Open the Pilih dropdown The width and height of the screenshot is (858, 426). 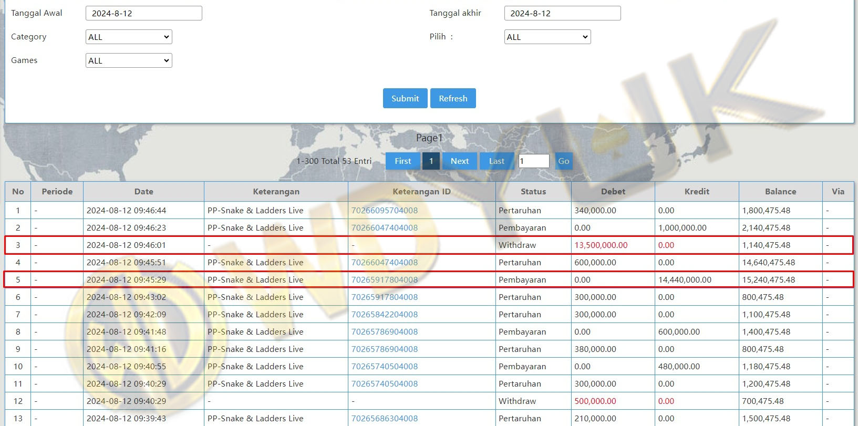point(547,37)
